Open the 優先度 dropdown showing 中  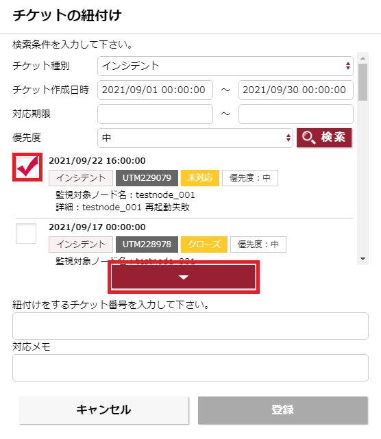click(195, 138)
